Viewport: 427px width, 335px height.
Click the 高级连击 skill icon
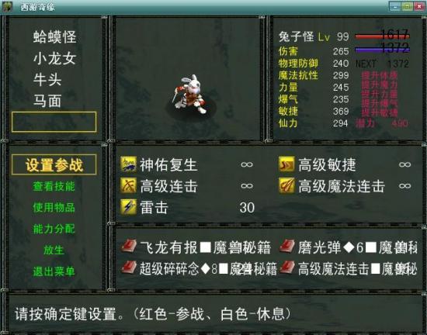click(129, 185)
